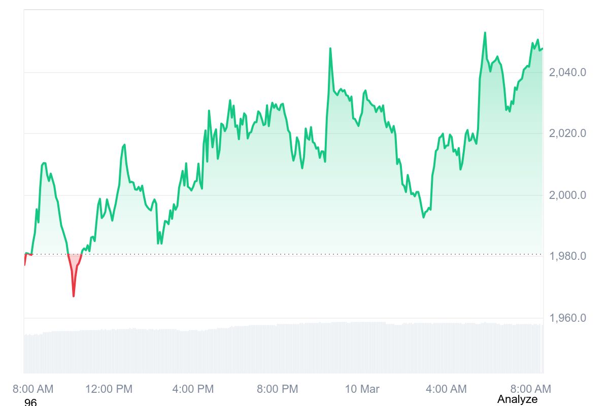Click the 10 Mar date axis label
Viewport: 609px width, 406px height.
point(362,389)
